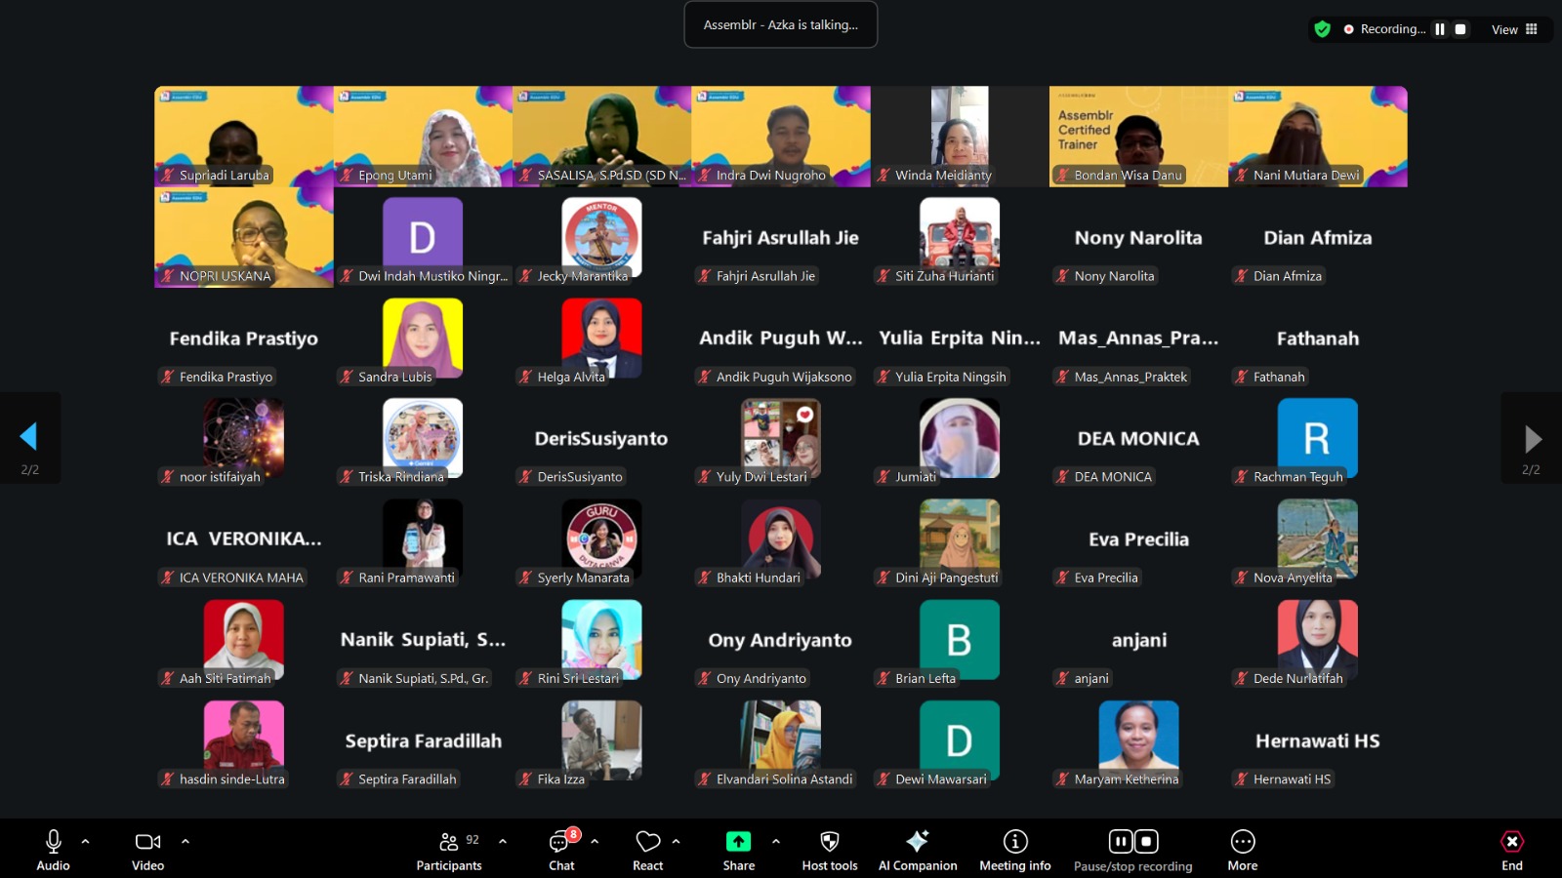1562x878 pixels.
Task: Expand the Video options chevron
Action: 185,841
